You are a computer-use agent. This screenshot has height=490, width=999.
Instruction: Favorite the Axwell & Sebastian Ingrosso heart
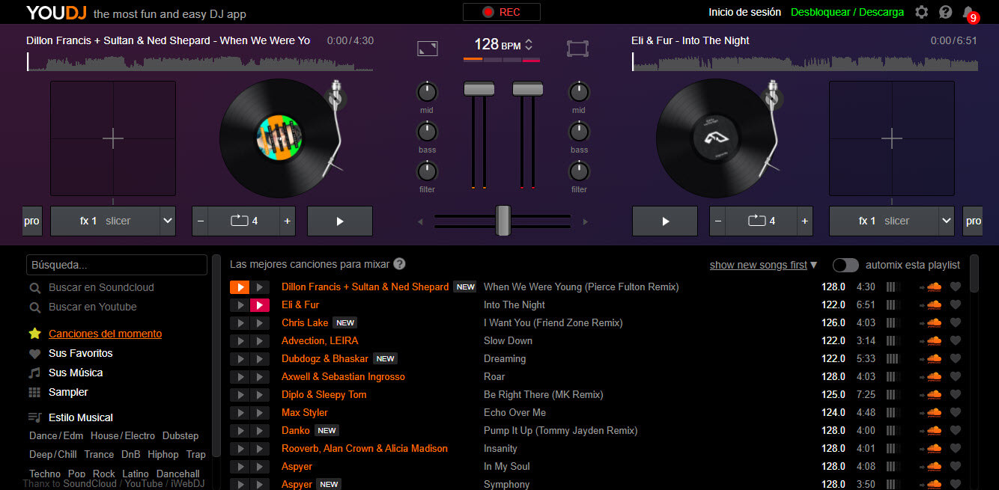pyautogui.click(x=955, y=376)
